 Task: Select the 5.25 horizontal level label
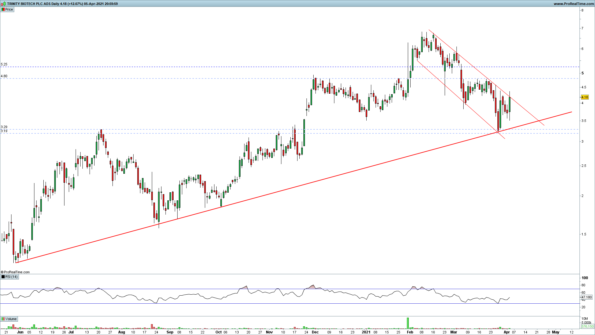coord(4,65)
